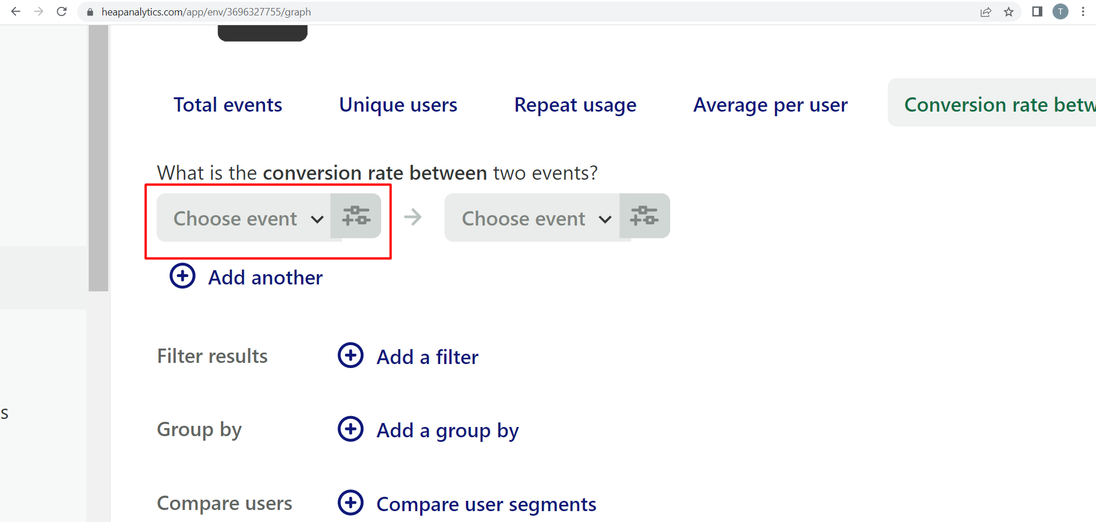Click the browser back arrow

[15, 11]
